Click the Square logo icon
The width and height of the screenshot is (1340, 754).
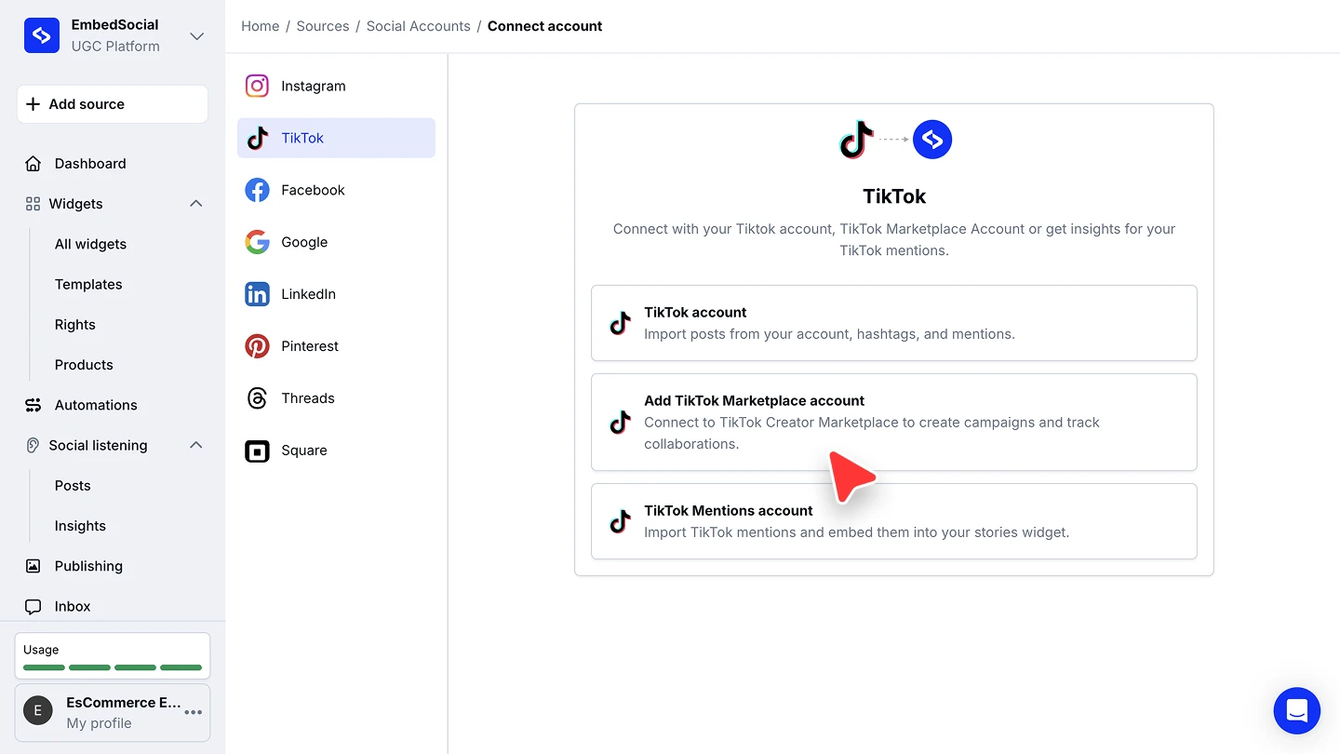(x=257, y=451)
